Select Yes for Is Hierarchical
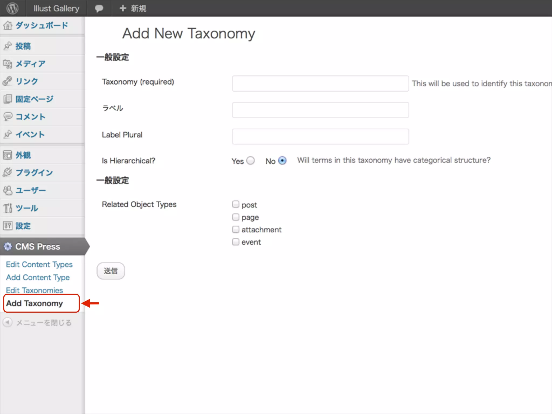The width and height of the screenshot is (552, 414). (250, 161)
